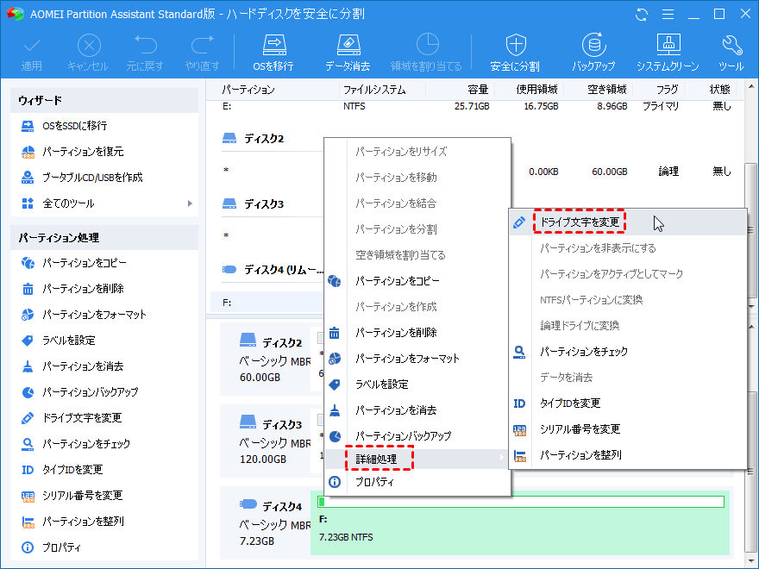Screen dimensions: 759x569
Task: Open the データ消去 tool
Action: pos(348,53)
